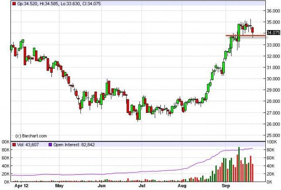Click the 31.000 price axis label
281x190 pixels.
pos(274,68)
